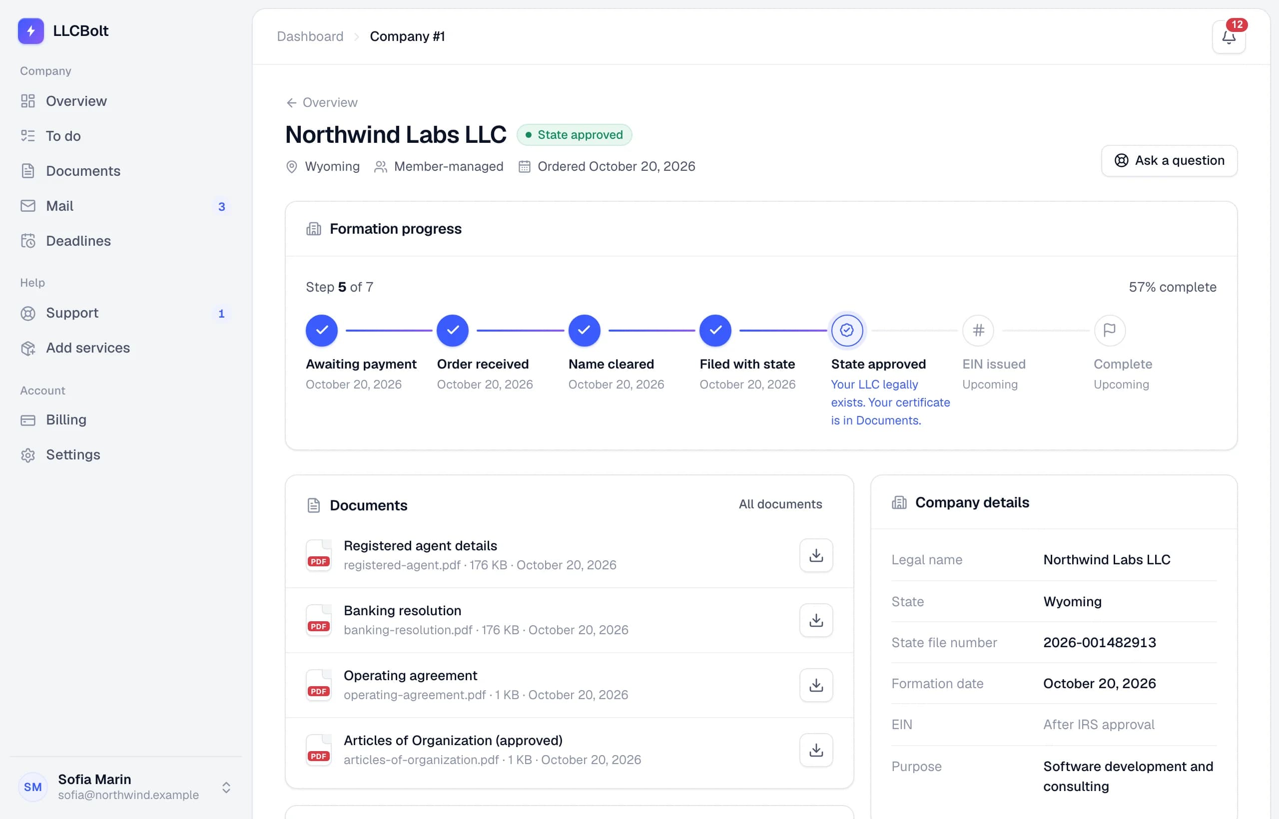Select the Filed with state step marker
Screen dimensions: 1279x819
715,330
